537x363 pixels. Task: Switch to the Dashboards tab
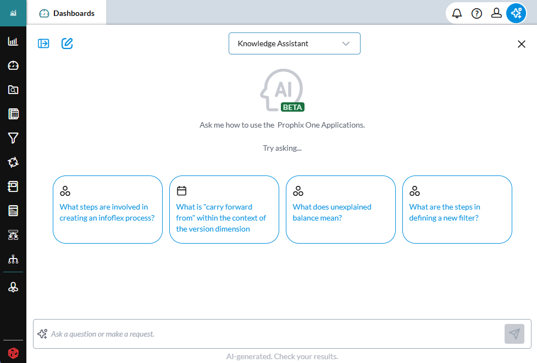67,13
